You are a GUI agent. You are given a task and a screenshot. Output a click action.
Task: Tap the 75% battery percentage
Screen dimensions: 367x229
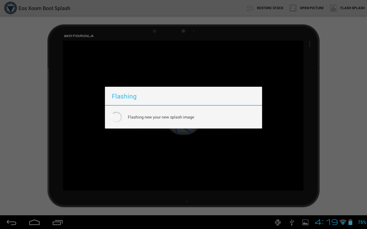pos(362,222)
